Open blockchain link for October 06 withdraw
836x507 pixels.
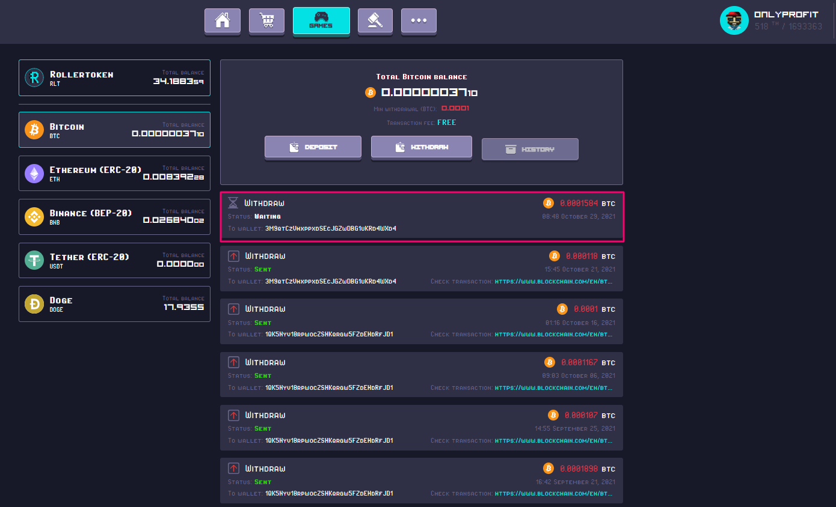pyautogui.click(x=555, y=387)
